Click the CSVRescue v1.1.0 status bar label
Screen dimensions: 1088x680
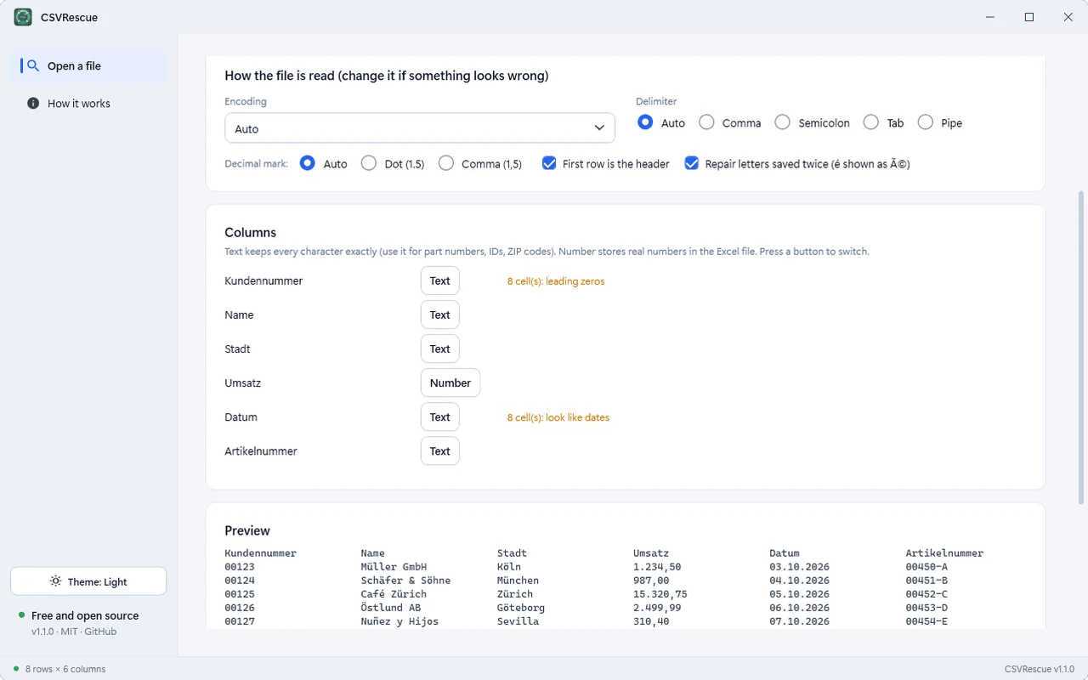(1040, 669)
